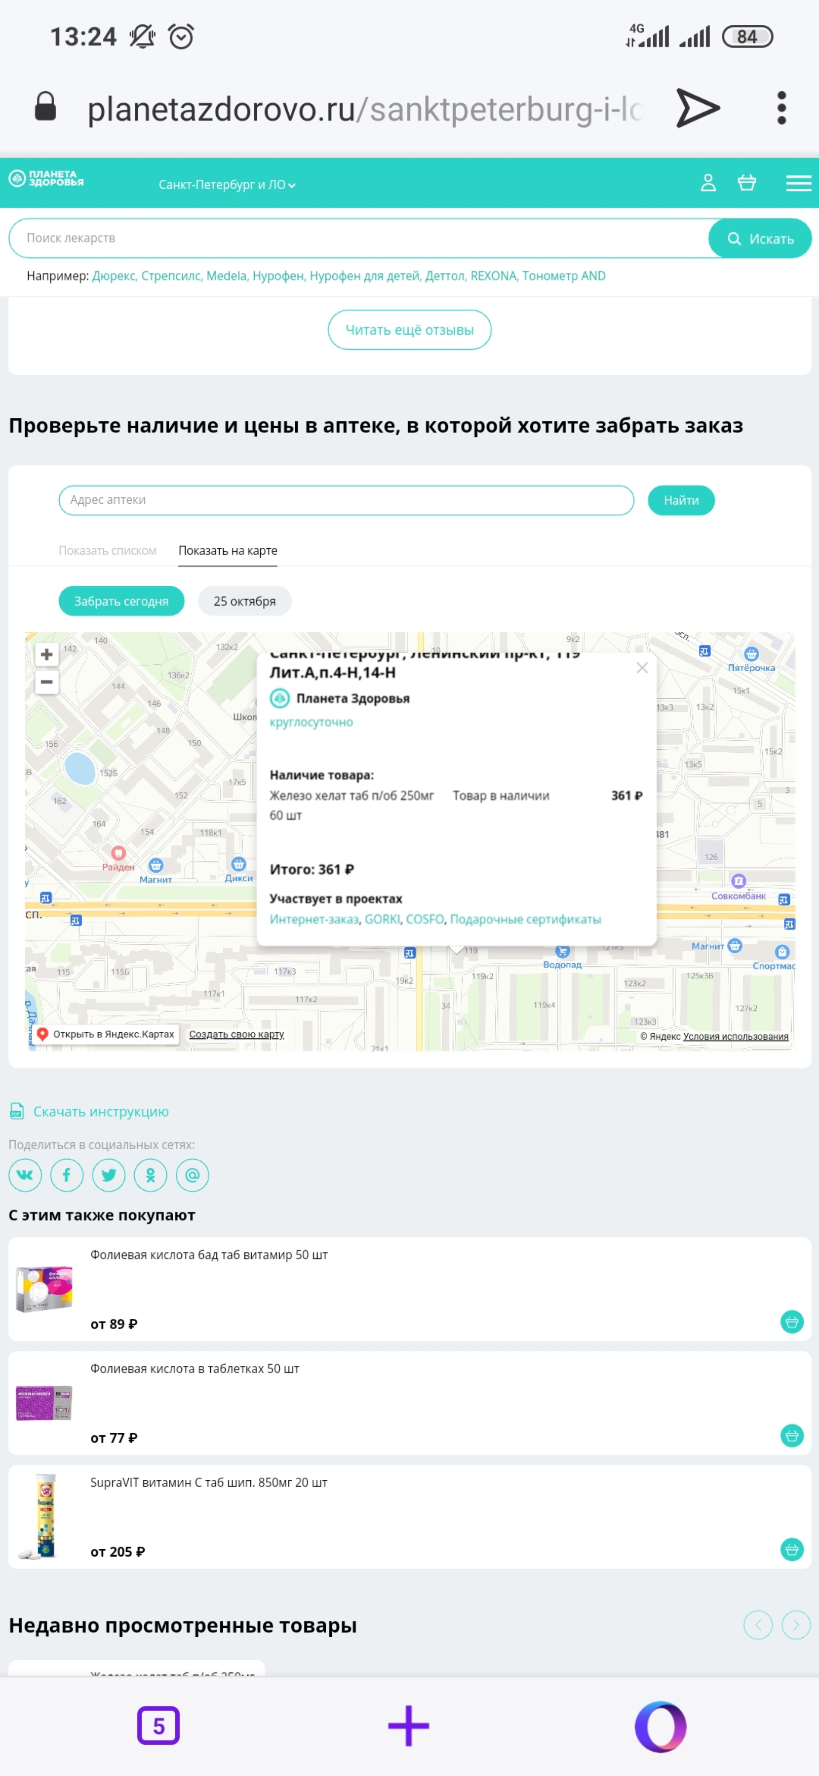
Task: Click Читать ещё отзывы button
Action: [409, 330]
